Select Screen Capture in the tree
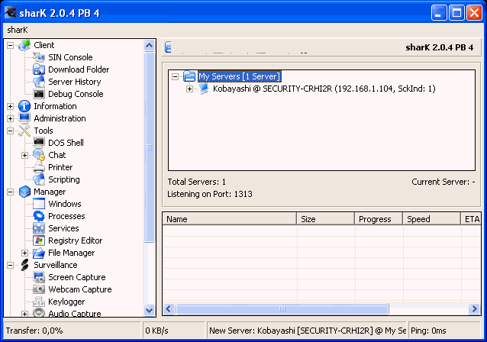The image size is (487, 342). (76, 277)
